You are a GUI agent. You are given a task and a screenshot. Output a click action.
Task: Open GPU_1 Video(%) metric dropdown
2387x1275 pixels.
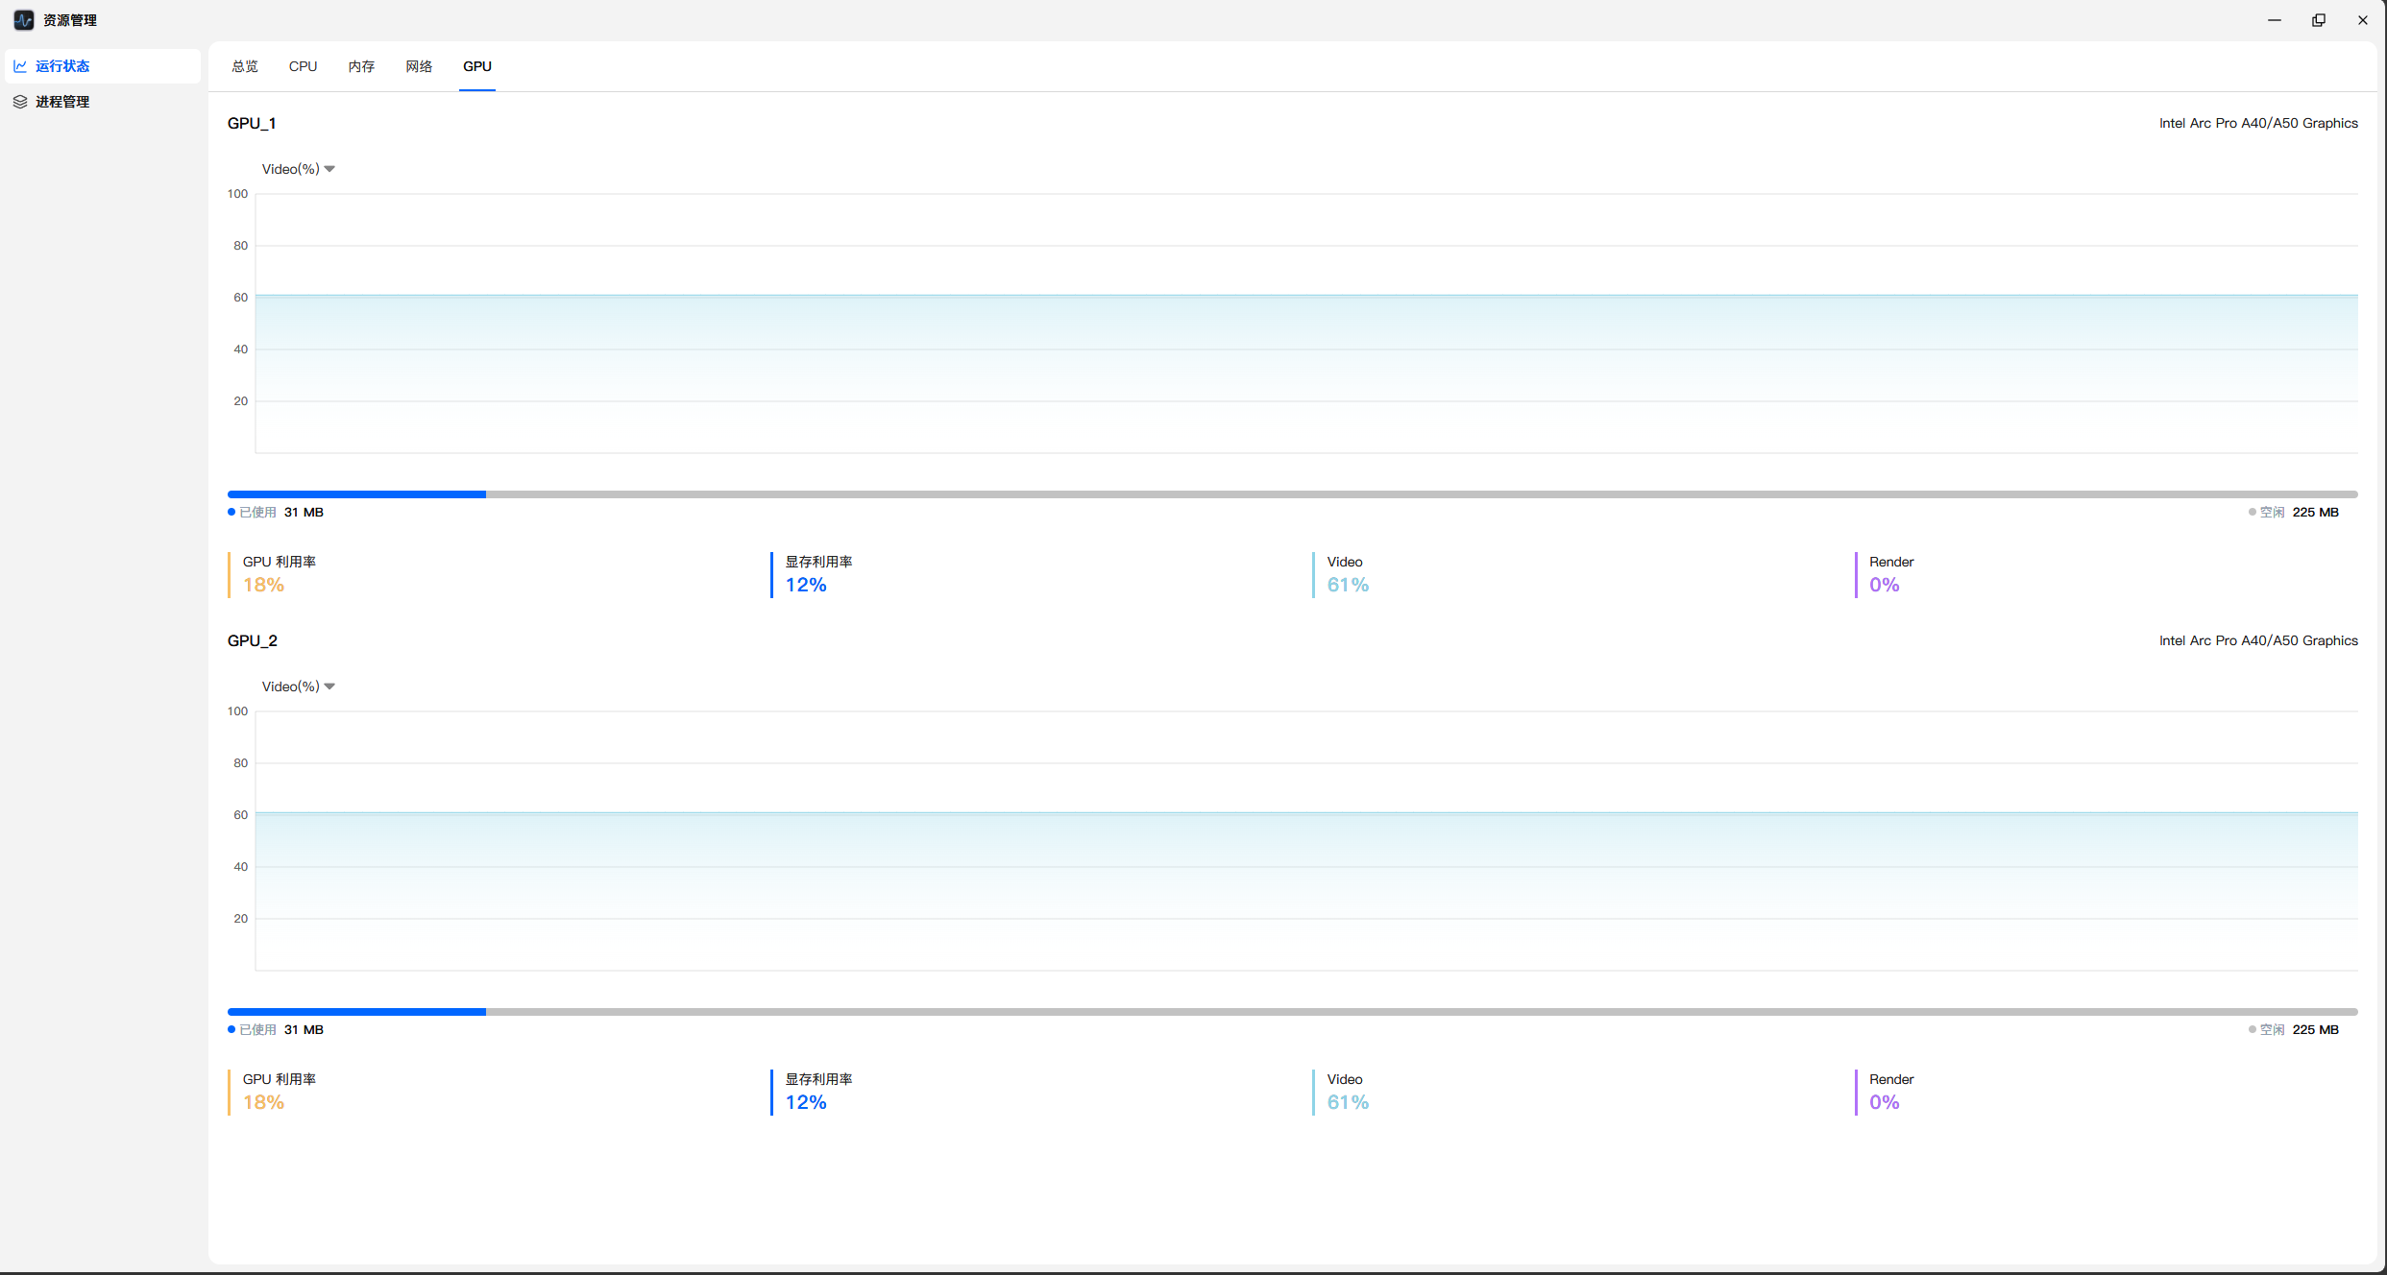[299, 169]
